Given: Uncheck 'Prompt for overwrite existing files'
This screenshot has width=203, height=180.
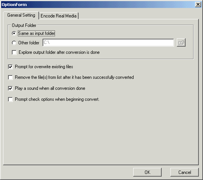Looking at the screenshot, I should click(x=10, y=67).
